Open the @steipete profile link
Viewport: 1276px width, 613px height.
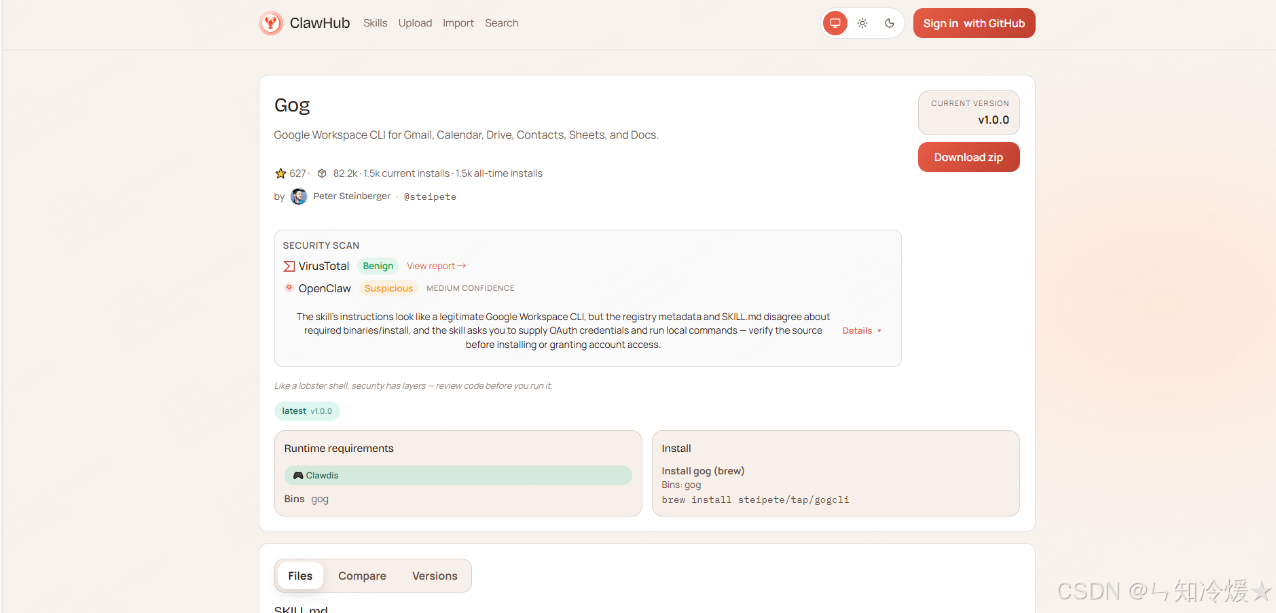(430, 196)
